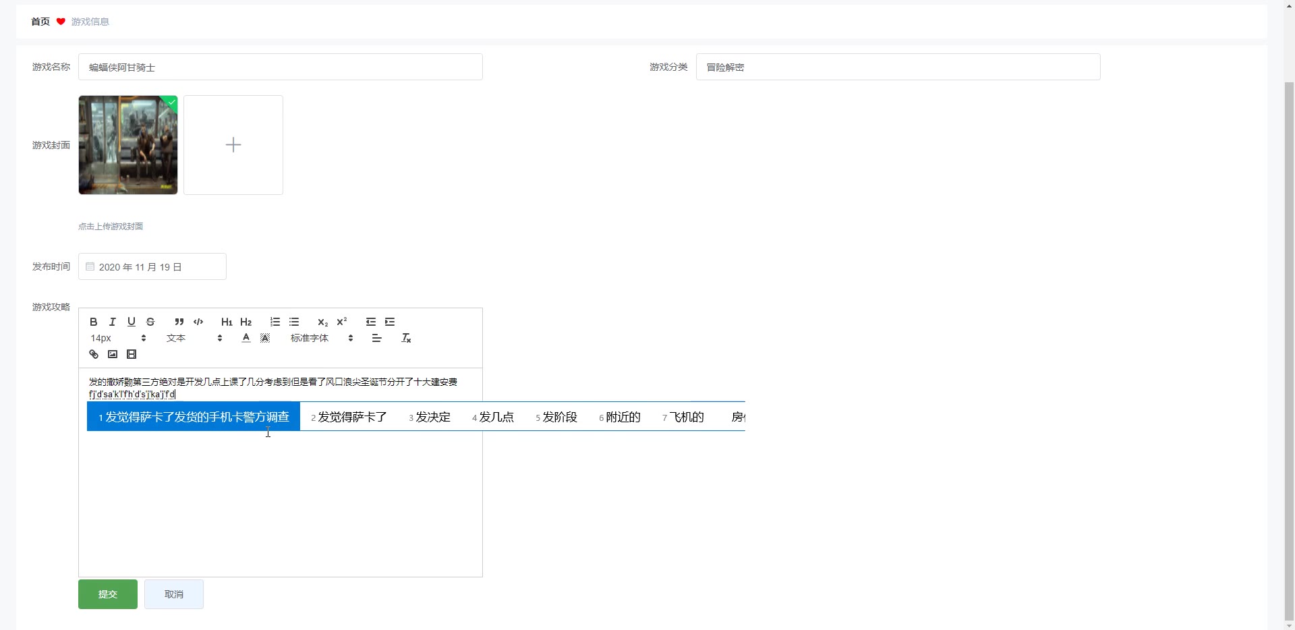Open the 文本 heading style dropdown
Viewport: 1295px width, 630px height.
point(194,338)
